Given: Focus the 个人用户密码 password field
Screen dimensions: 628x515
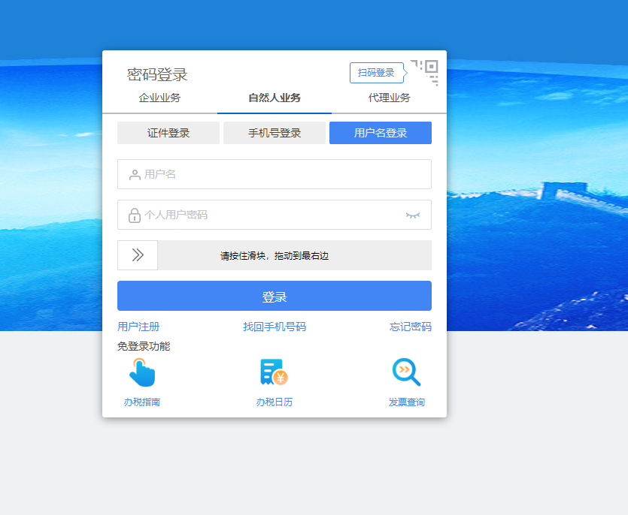Looking at the screenshot, I should click(275, 215).
